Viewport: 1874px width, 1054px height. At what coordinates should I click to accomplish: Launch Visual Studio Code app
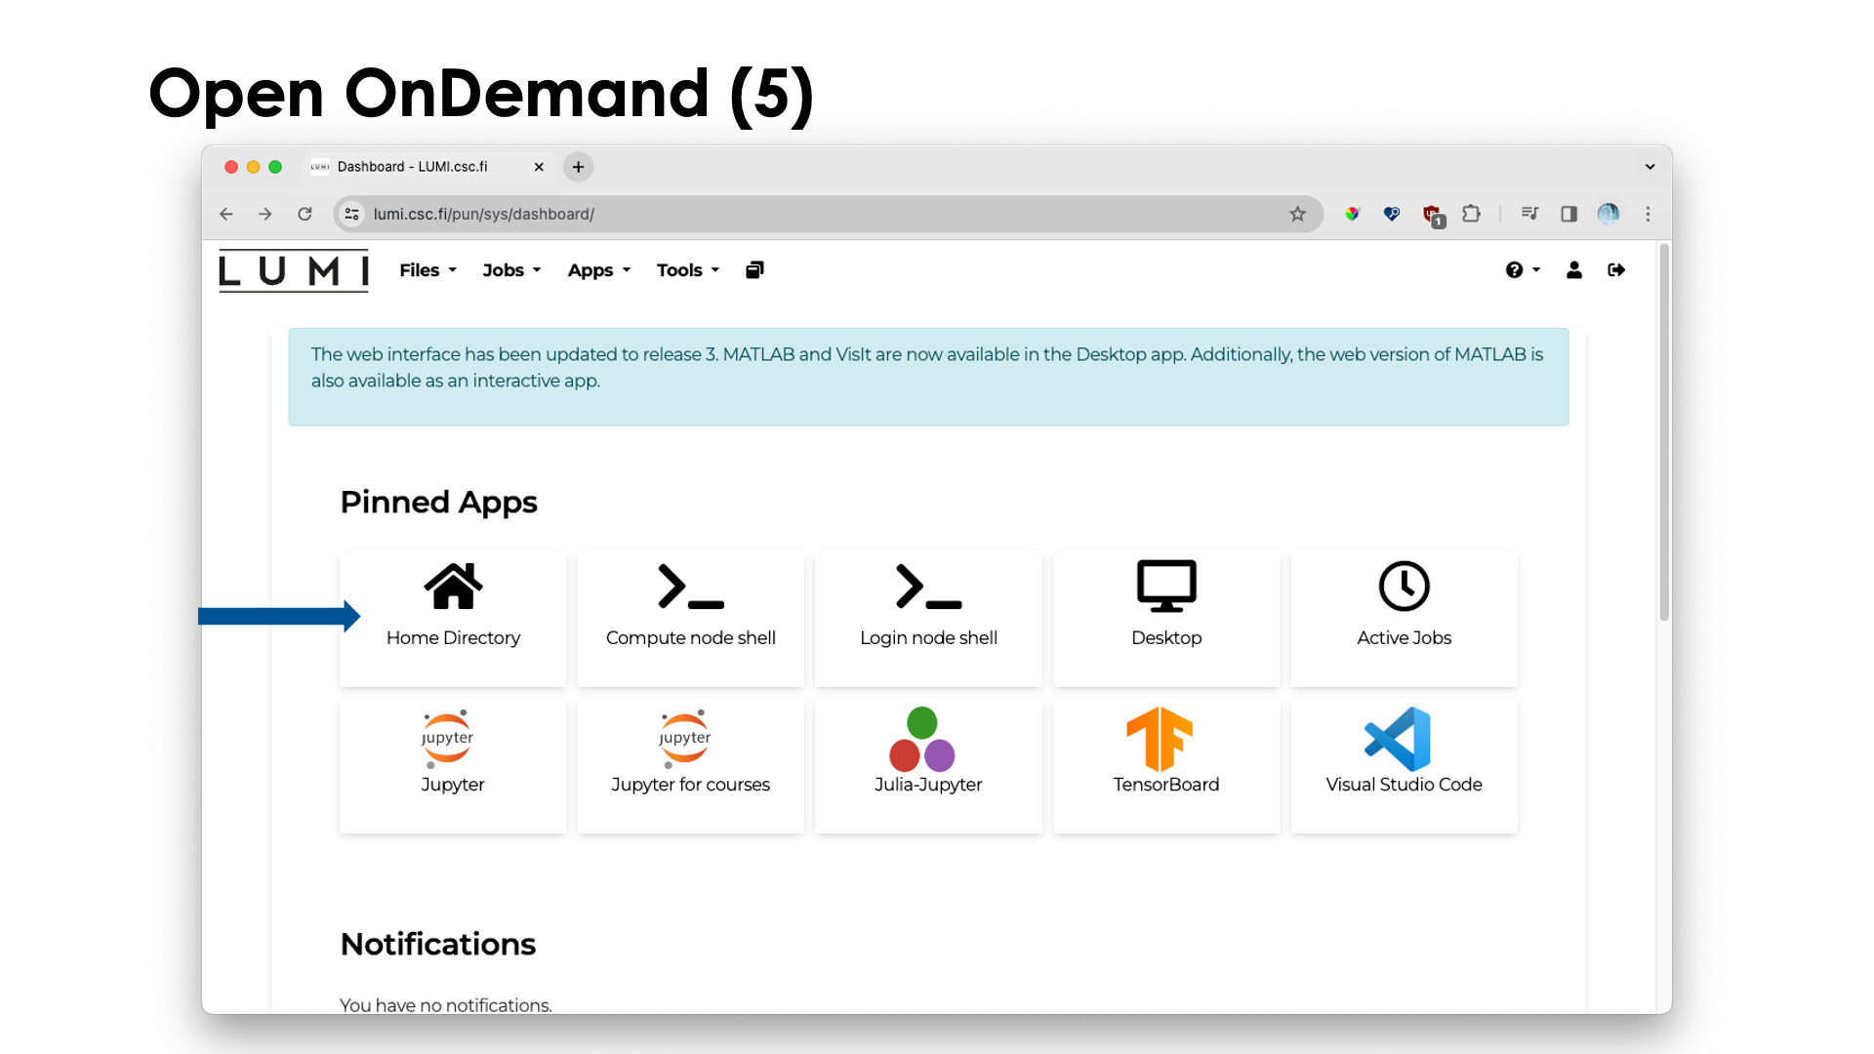pyautogui.click(x=1404, y=765)
